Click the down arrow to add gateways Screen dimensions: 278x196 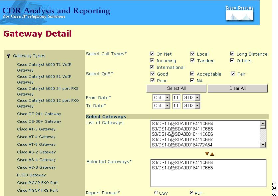click(207, 154)
